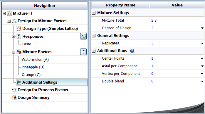Click the Axial per Component value 1
The image size is (205, 114).
point(152,66)
